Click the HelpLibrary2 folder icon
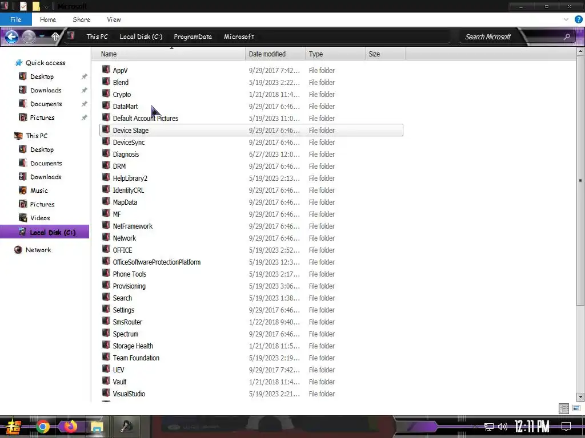This screenshot has height=438, width=585. (106, 177)
